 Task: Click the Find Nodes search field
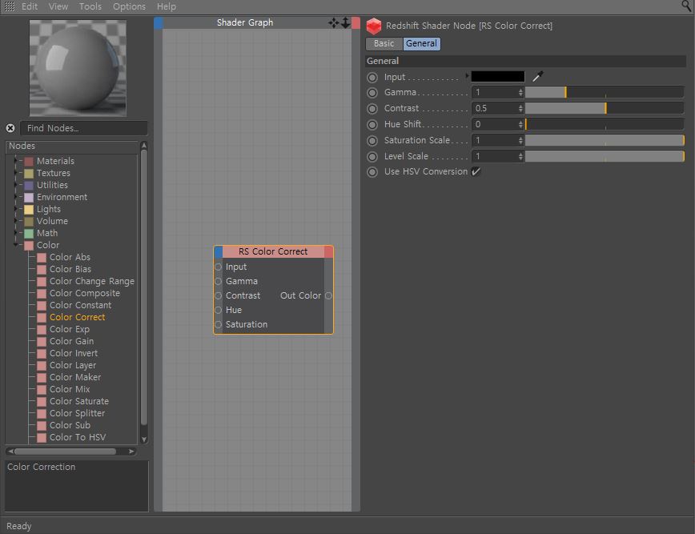[84, 128]
